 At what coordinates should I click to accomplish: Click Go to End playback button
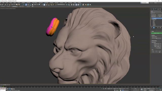click(x=139, y=89)
